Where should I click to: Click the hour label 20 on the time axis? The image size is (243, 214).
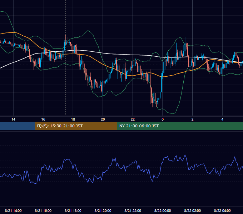point(103,119)
